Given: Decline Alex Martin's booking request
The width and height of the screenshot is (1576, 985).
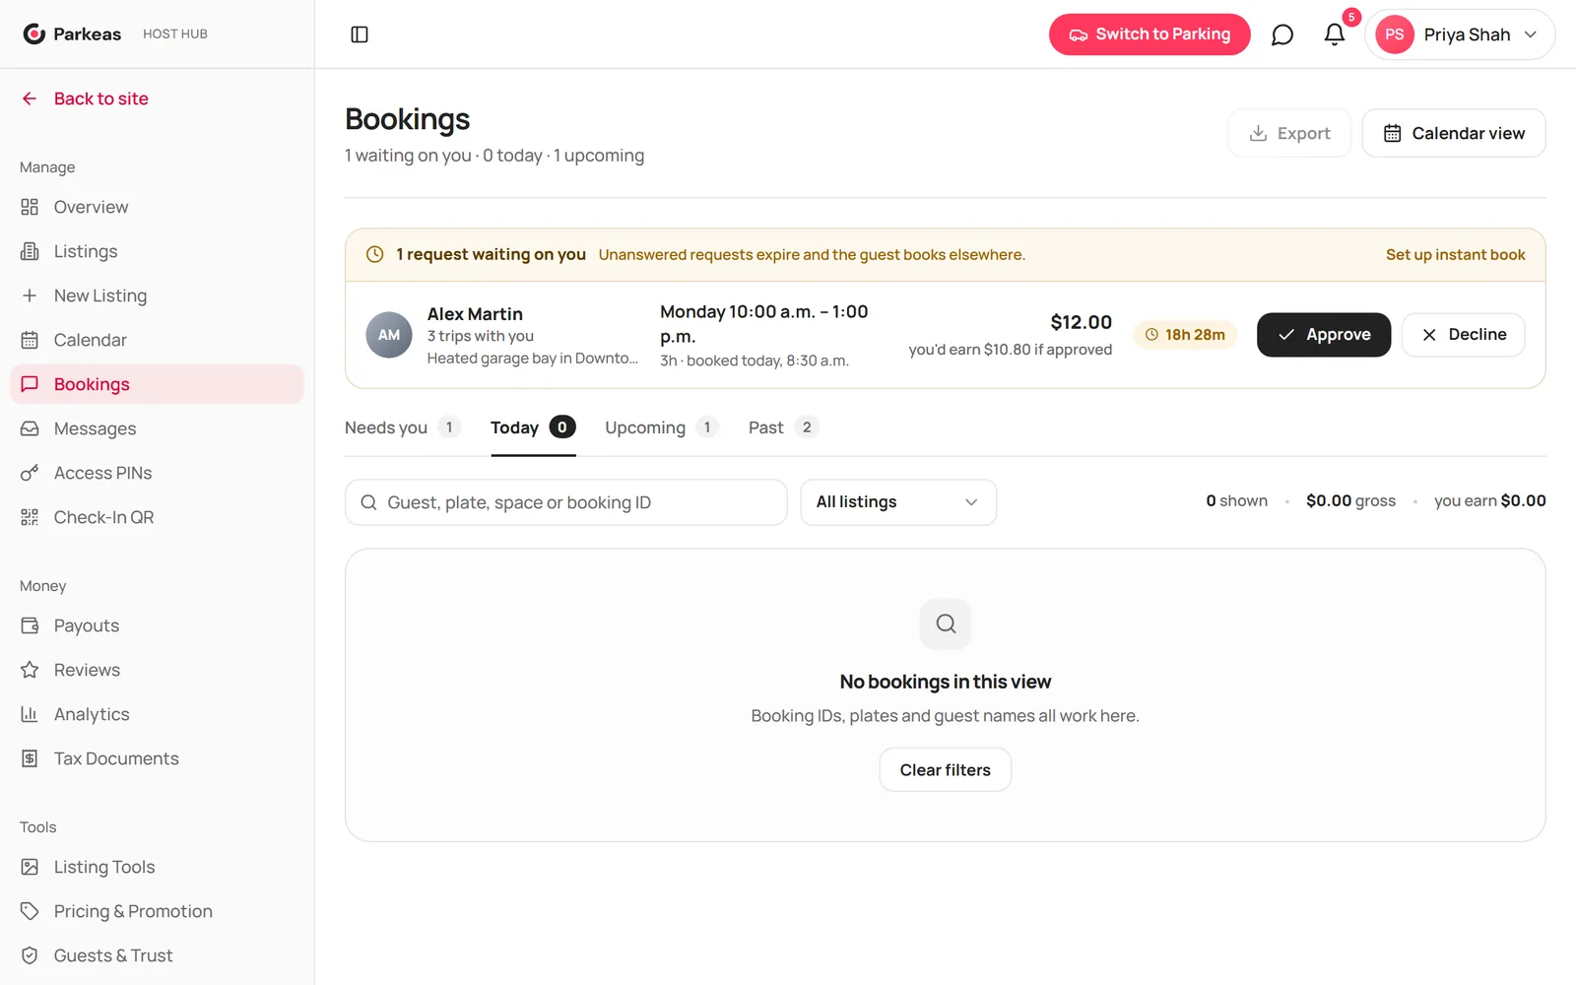Looking at the screenshot, I should click(x=1464, y=335).
